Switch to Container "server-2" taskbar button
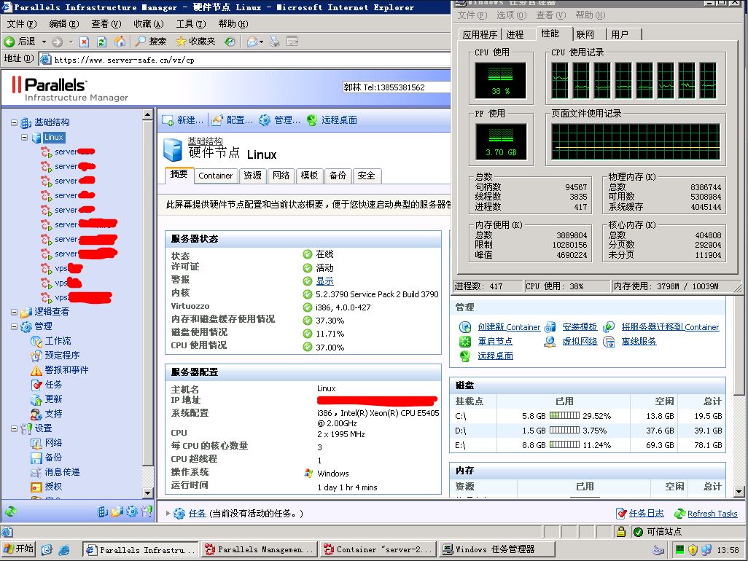Screen dimensions: 748x561 pyautogui.click(x=379, y=549)
